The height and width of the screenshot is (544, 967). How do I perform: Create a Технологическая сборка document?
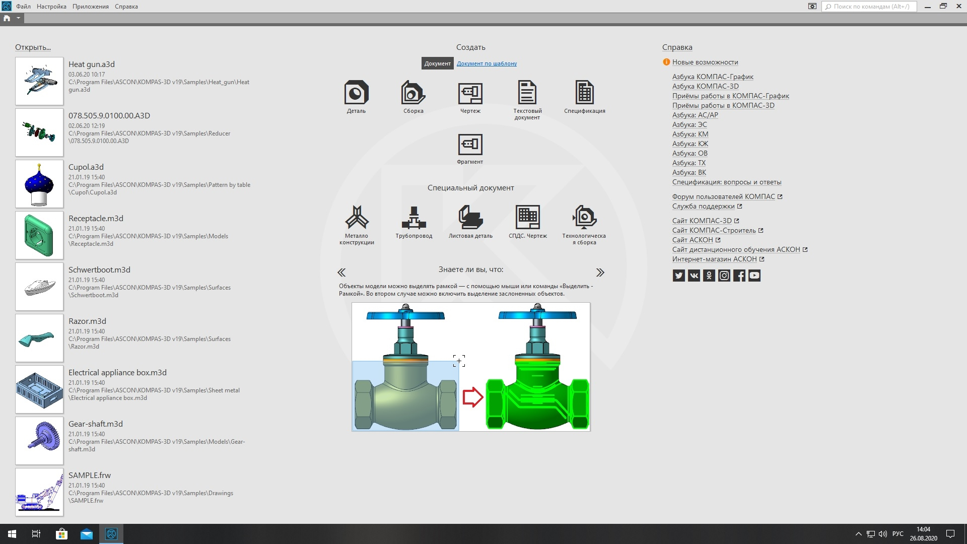tap(584, 225)
